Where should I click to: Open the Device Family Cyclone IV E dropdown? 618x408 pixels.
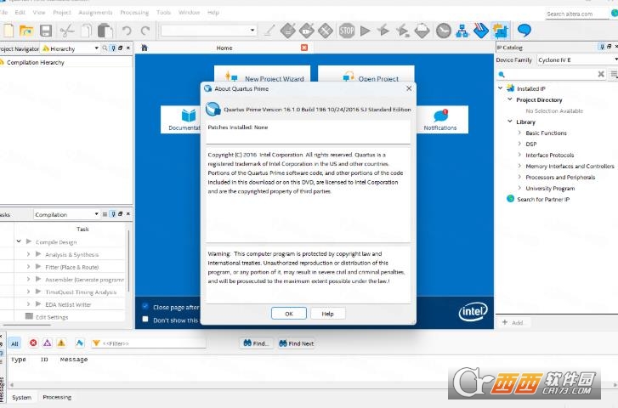tap(577, 59)
